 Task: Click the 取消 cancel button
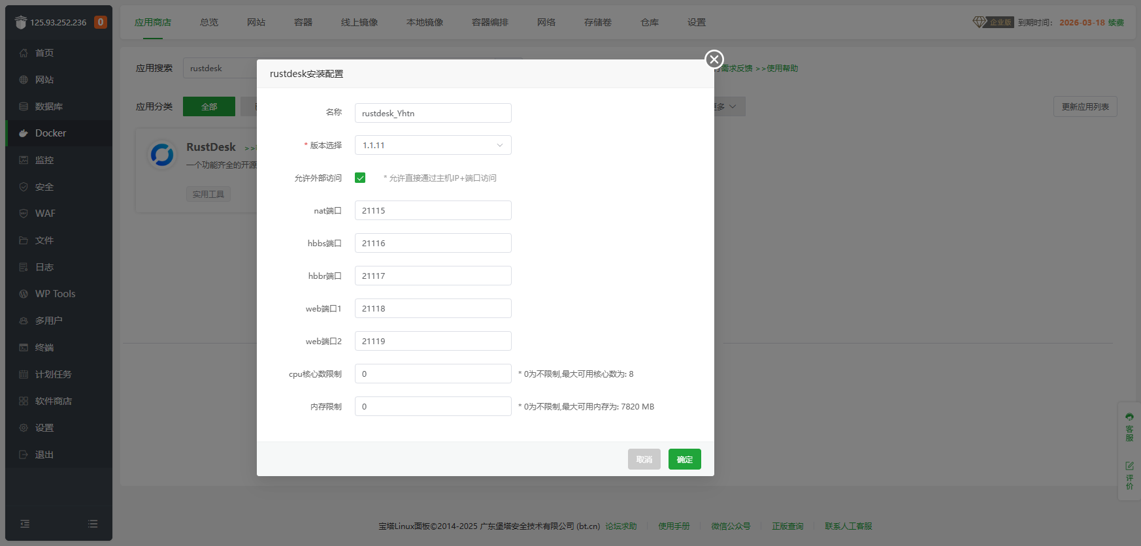click(x=644, y=459)
